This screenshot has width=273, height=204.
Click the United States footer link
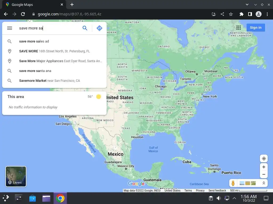[172, 190]
